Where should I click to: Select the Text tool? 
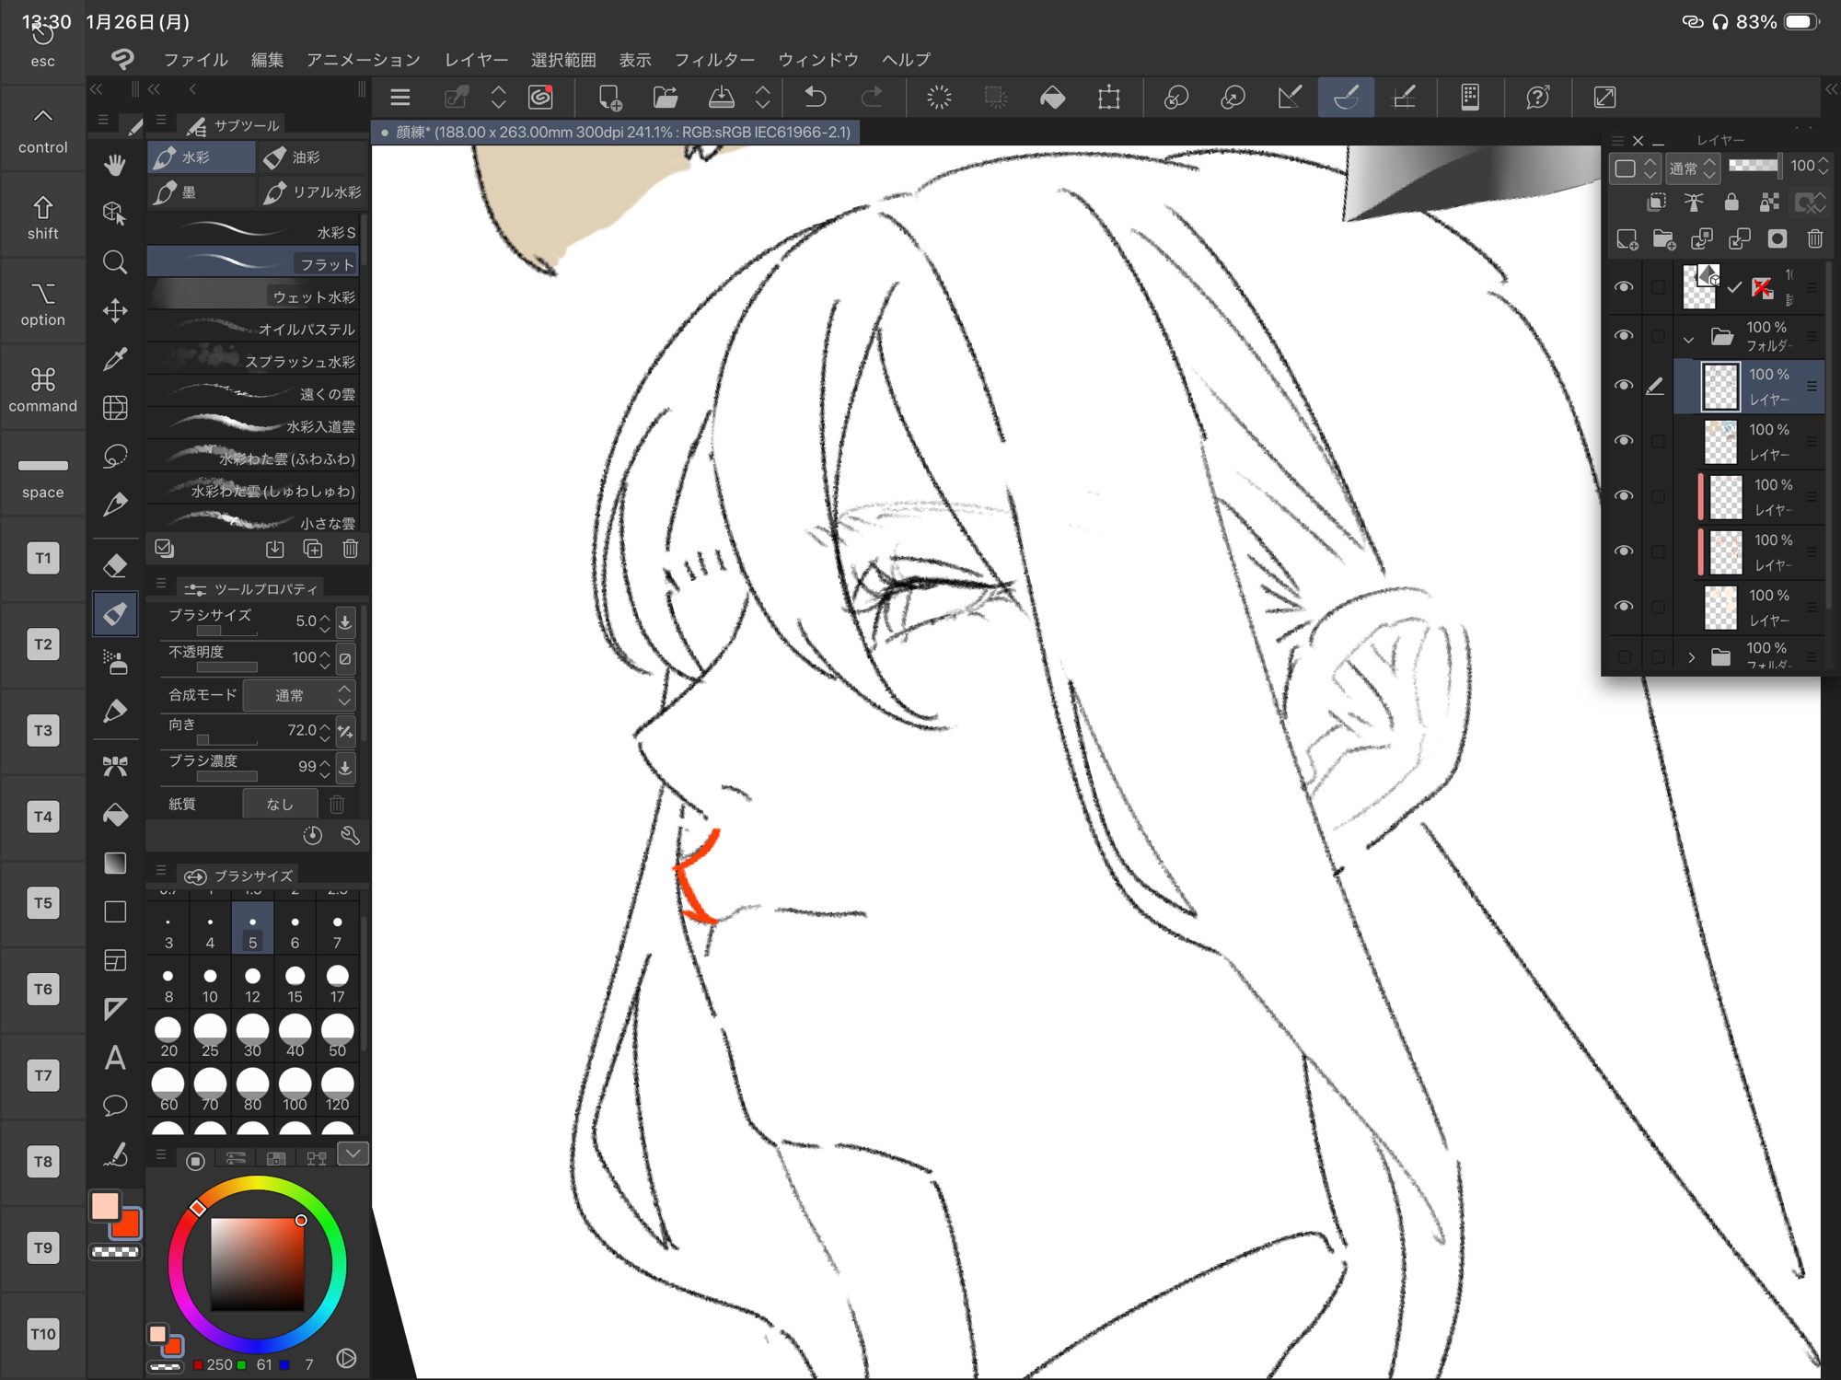click(115, 1057)
